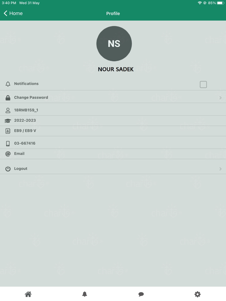Click the padlock icon beside Change Password
The width and height of the screenshot is (226, 301).
[8, 98]
